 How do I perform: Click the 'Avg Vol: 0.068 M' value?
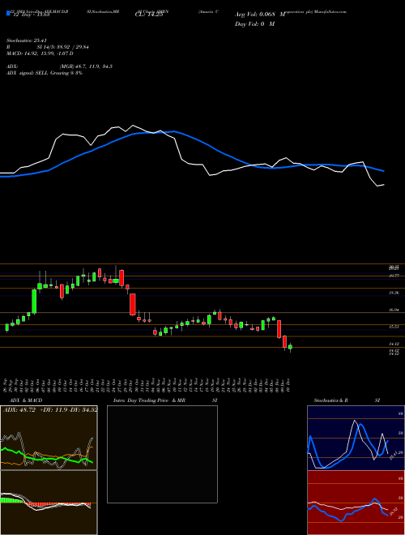tap(260, 15)
